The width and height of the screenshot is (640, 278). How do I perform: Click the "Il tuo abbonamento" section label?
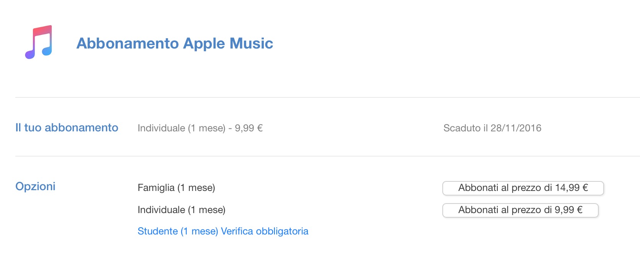[x=67, y=128]
